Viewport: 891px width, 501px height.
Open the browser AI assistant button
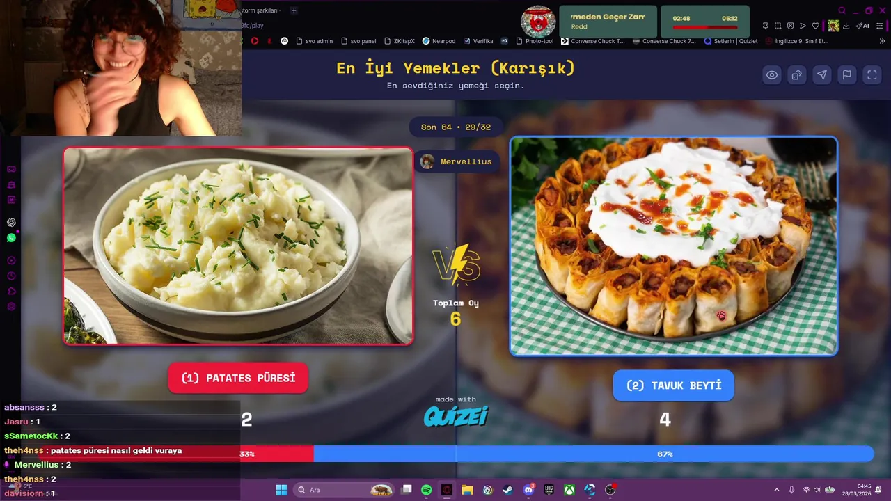pos(863,26)
